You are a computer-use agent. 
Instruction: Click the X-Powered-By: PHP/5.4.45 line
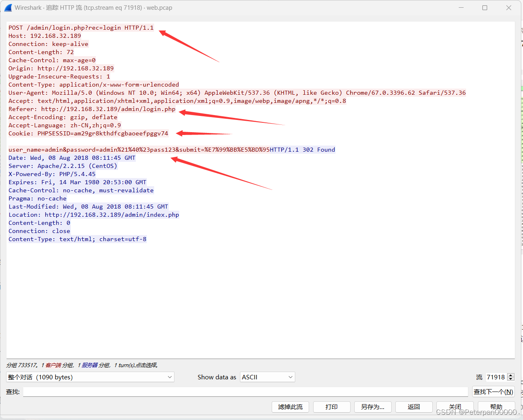52,174
